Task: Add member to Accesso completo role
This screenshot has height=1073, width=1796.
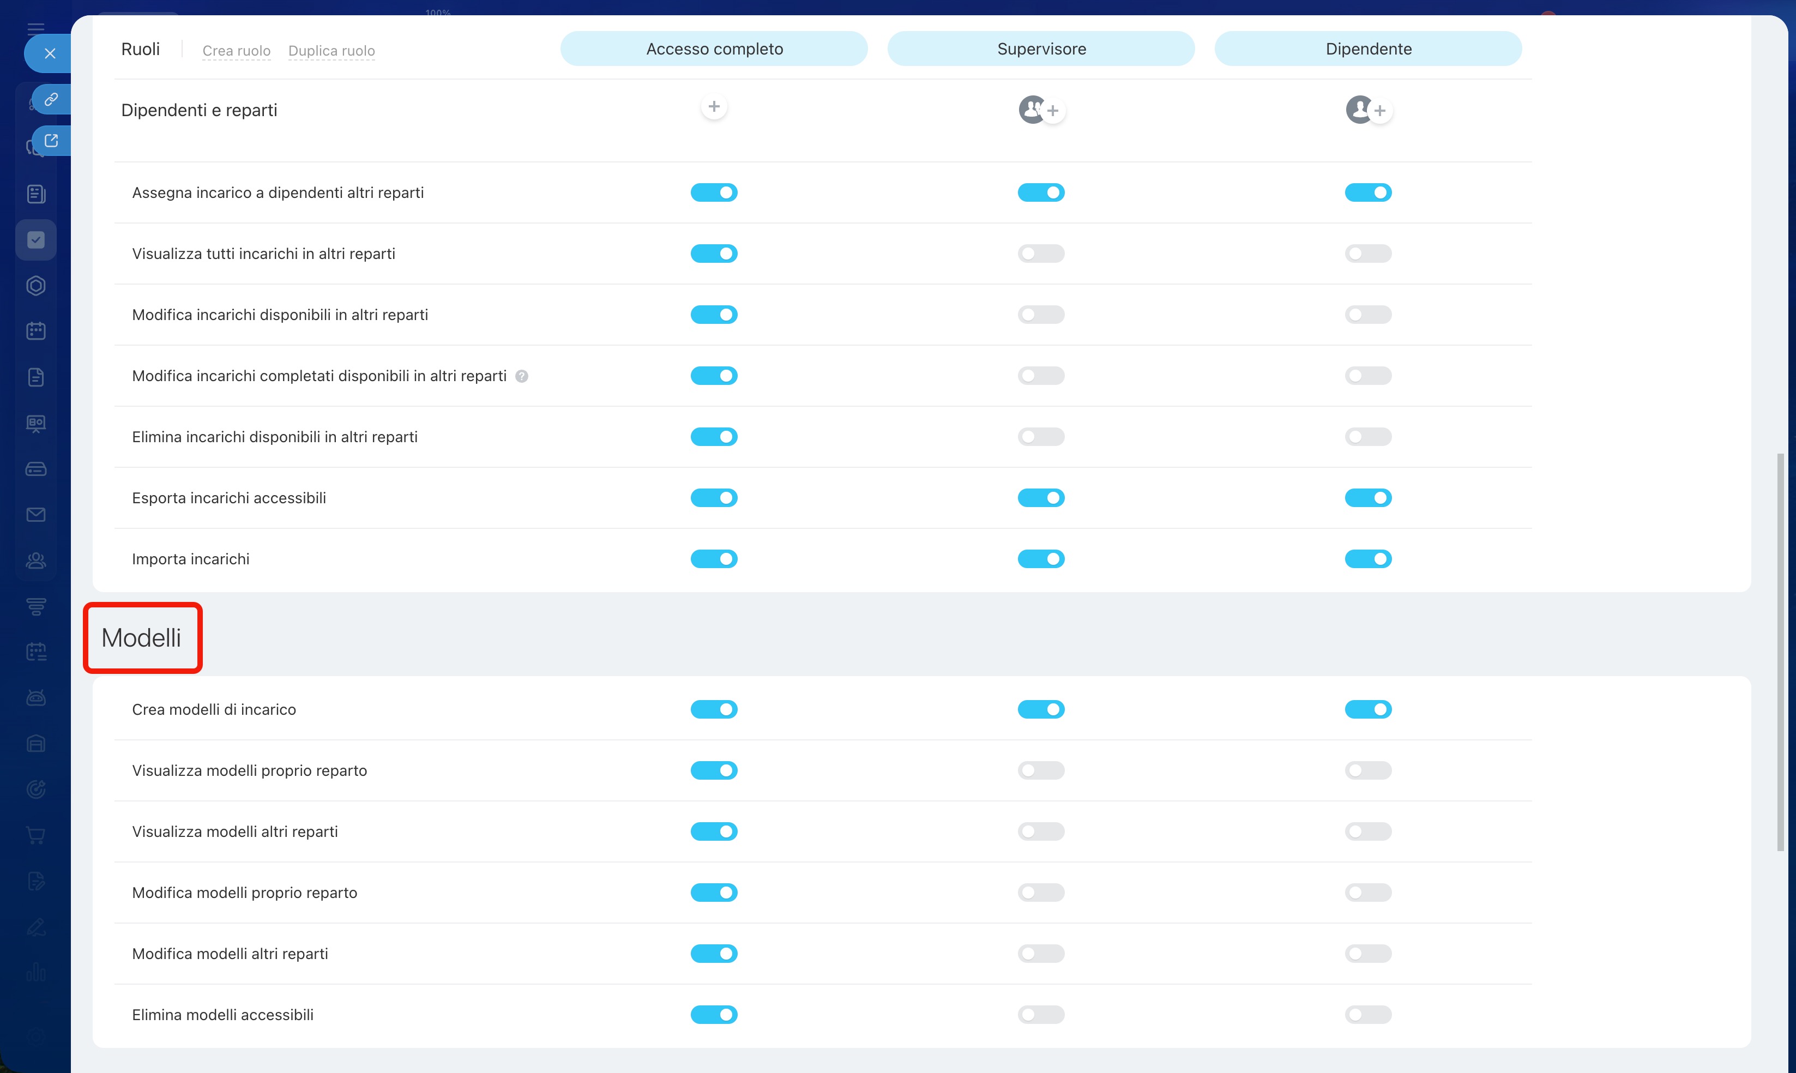Action: point(714,107)
